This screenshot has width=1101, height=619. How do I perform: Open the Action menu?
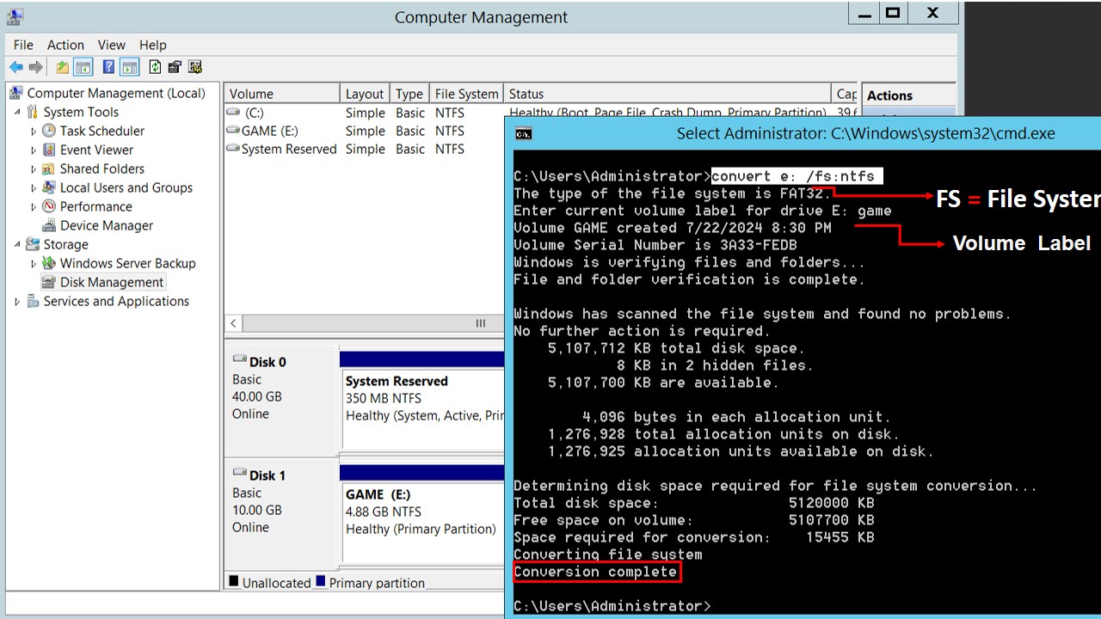click(65, 45)
